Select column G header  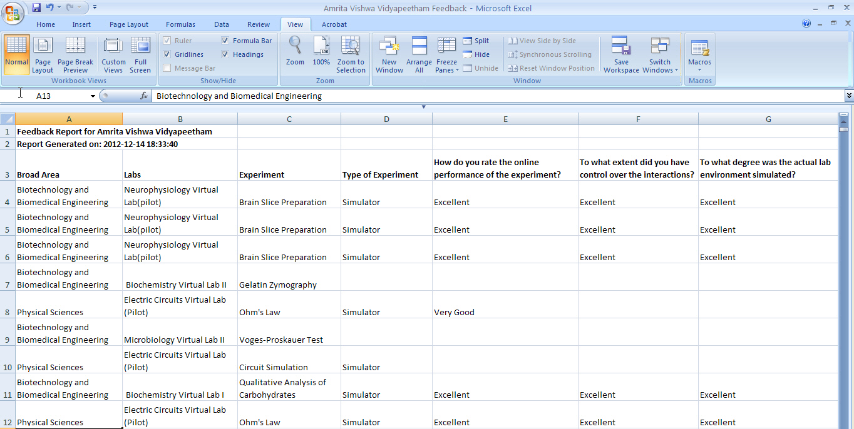768,119
